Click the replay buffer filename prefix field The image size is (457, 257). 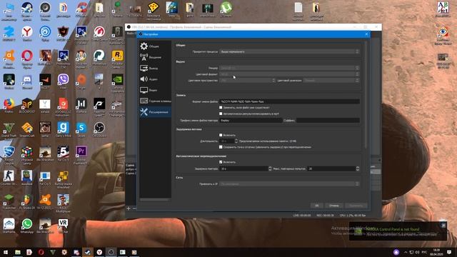(251, 120)
